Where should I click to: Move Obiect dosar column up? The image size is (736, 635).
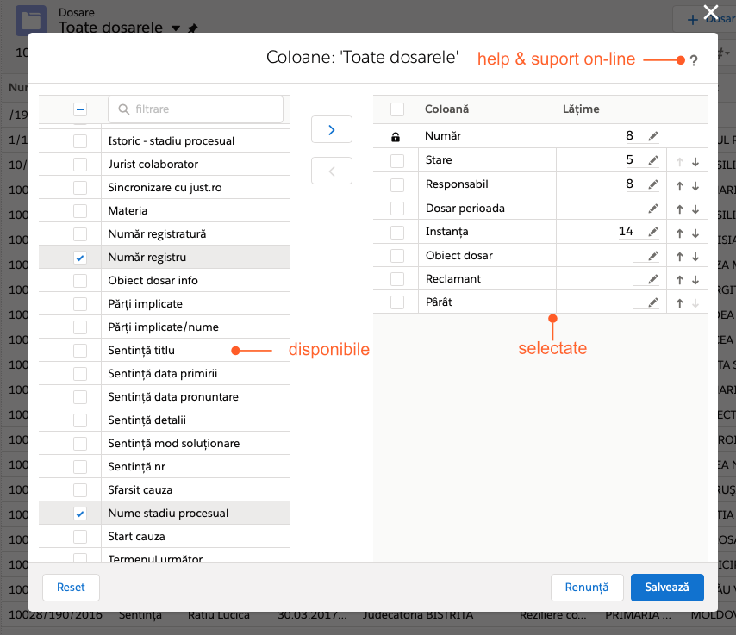tap(680, 256)
